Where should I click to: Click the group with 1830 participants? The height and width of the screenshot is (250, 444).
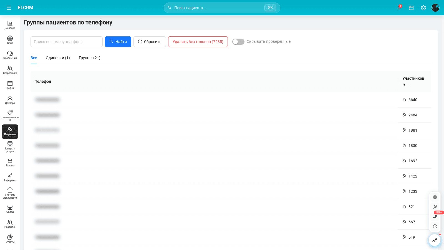point(231,146)
